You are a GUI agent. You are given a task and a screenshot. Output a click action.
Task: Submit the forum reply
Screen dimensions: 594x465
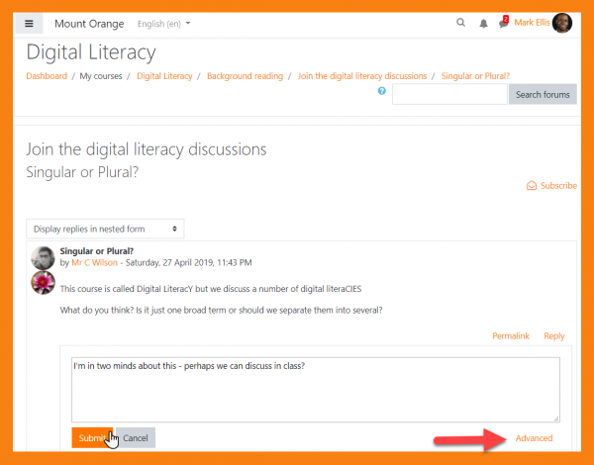point(91,437)
